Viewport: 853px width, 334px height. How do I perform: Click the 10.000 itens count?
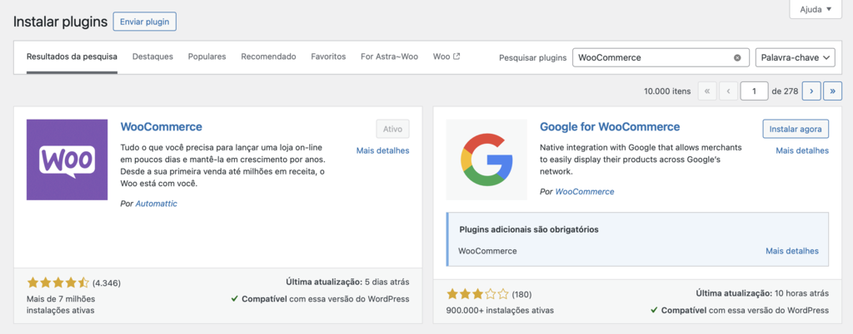click(x=667, y=91)
